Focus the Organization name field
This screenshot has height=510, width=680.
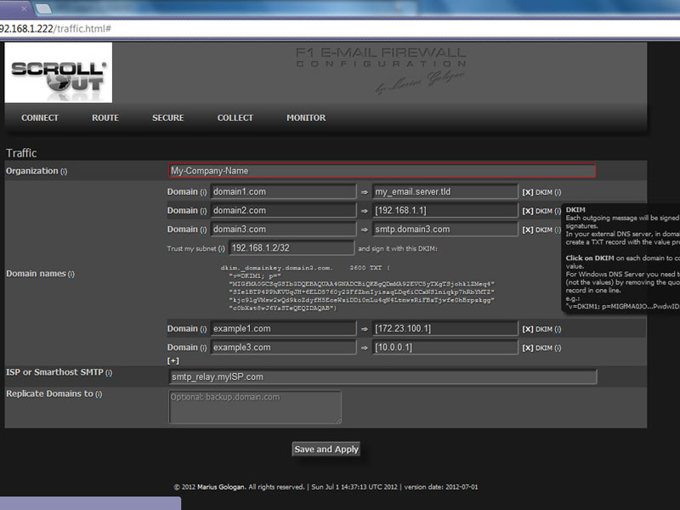point(382,171)
